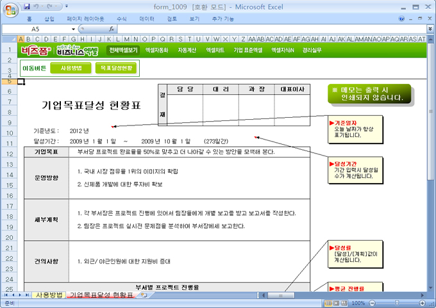Open the 삽입 ribbon tab
Screen dimensions: 436x308
pos(49,19)
